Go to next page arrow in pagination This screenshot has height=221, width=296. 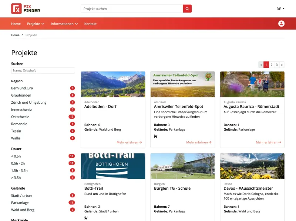tap(282, 65)
